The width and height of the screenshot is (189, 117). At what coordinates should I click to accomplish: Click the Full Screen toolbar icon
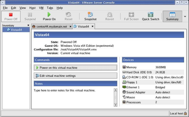click(x=131, y=15)
